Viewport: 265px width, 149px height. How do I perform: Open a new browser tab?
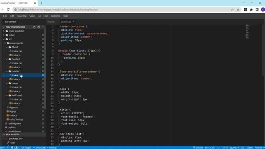pos(42,3)
